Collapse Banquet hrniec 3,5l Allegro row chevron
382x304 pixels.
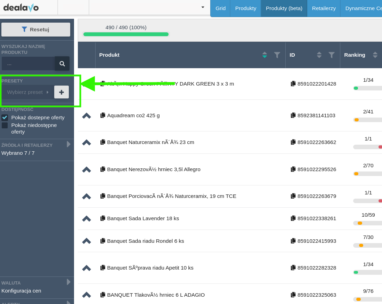[87, 169]
